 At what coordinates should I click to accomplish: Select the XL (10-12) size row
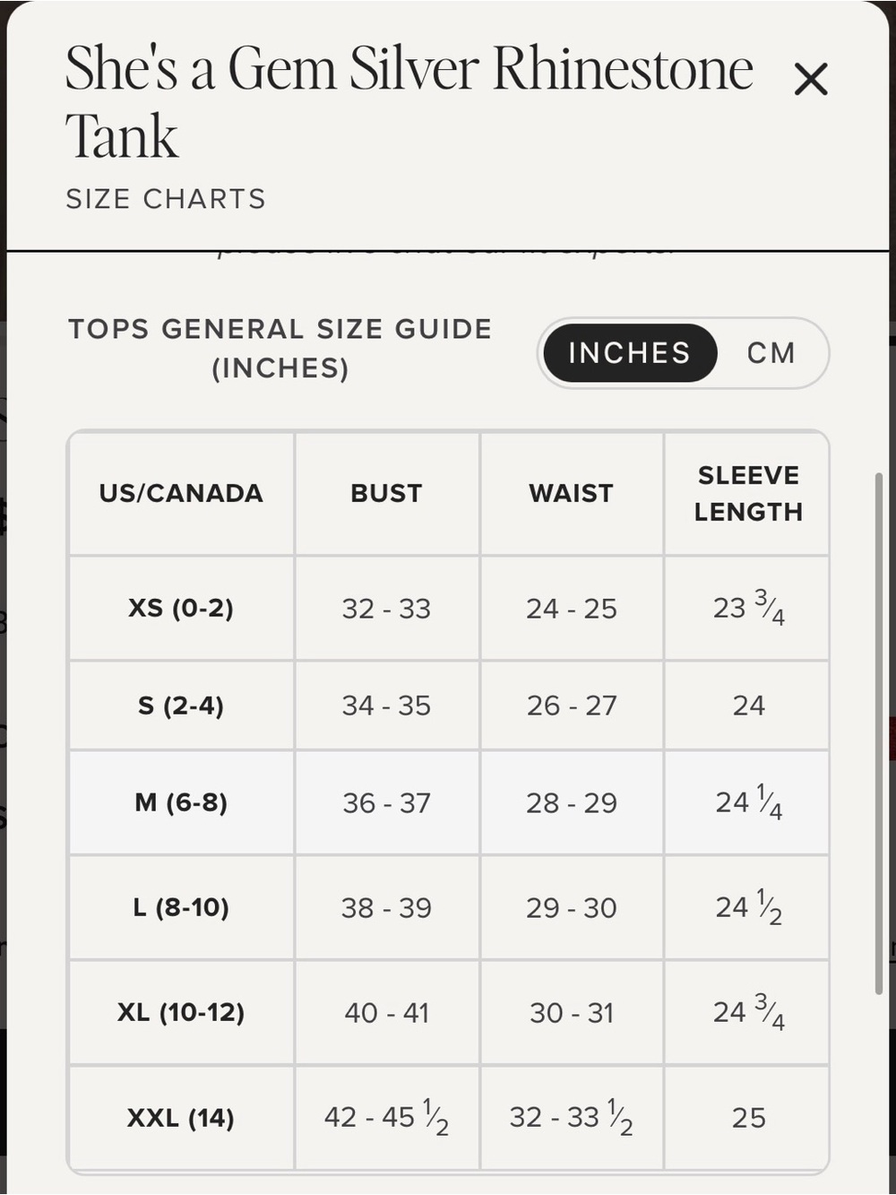point(448,1012)
